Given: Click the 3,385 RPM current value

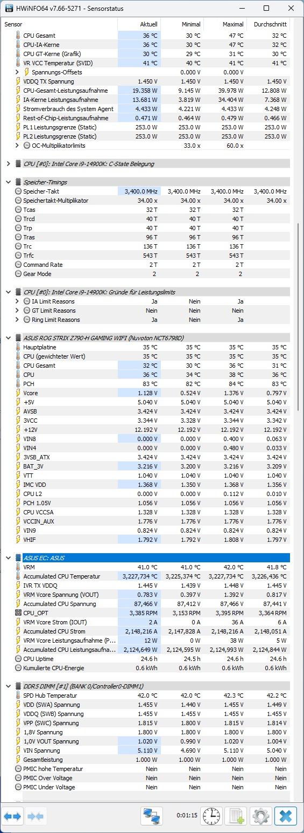Looking at the screenshot, I should click(x=143, y=613).
